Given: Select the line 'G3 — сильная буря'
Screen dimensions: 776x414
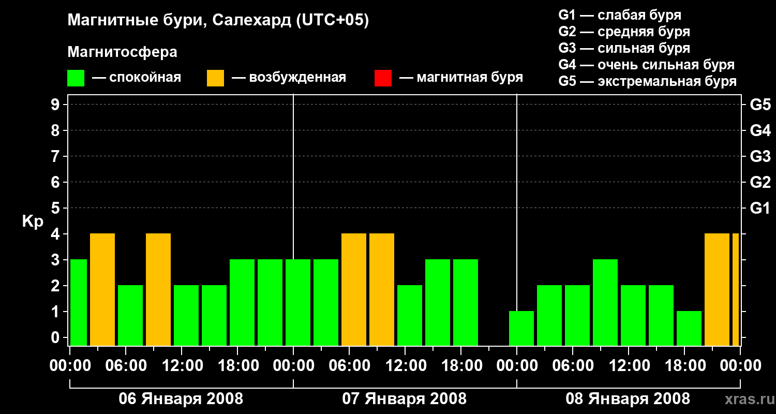Looking at the screenshot, I should click(x=624, y=48).
